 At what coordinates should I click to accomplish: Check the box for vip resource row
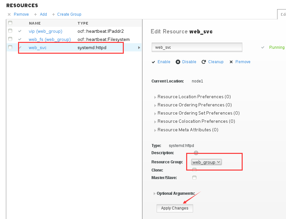(10, 31)
